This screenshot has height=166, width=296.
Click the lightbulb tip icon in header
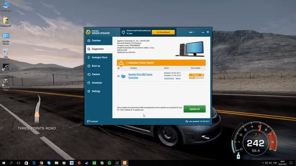point(123,32)
